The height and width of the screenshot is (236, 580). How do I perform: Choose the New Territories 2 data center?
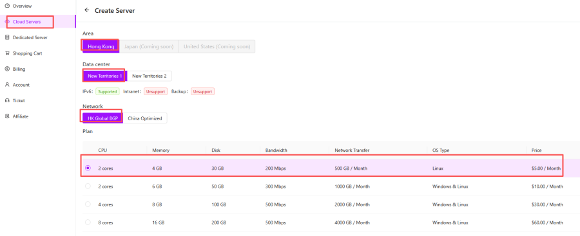coord(150,76)
